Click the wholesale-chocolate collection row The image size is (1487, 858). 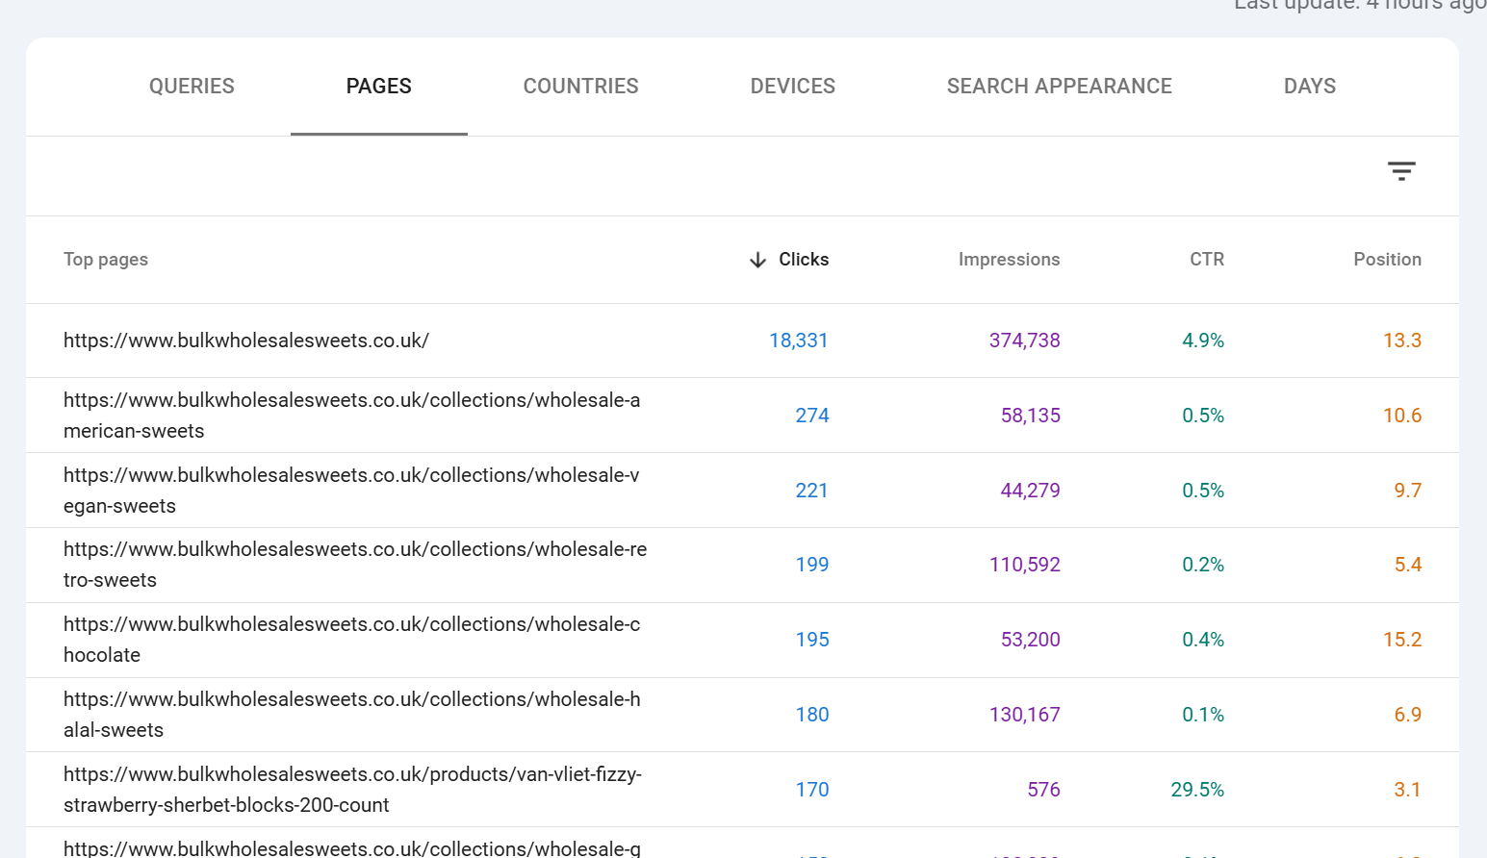[351, 640]
